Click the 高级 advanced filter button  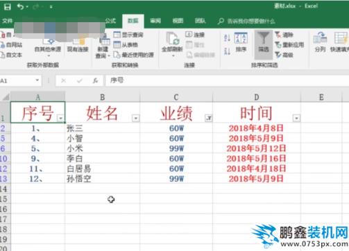pyautogui.click(x=284, y=55)
